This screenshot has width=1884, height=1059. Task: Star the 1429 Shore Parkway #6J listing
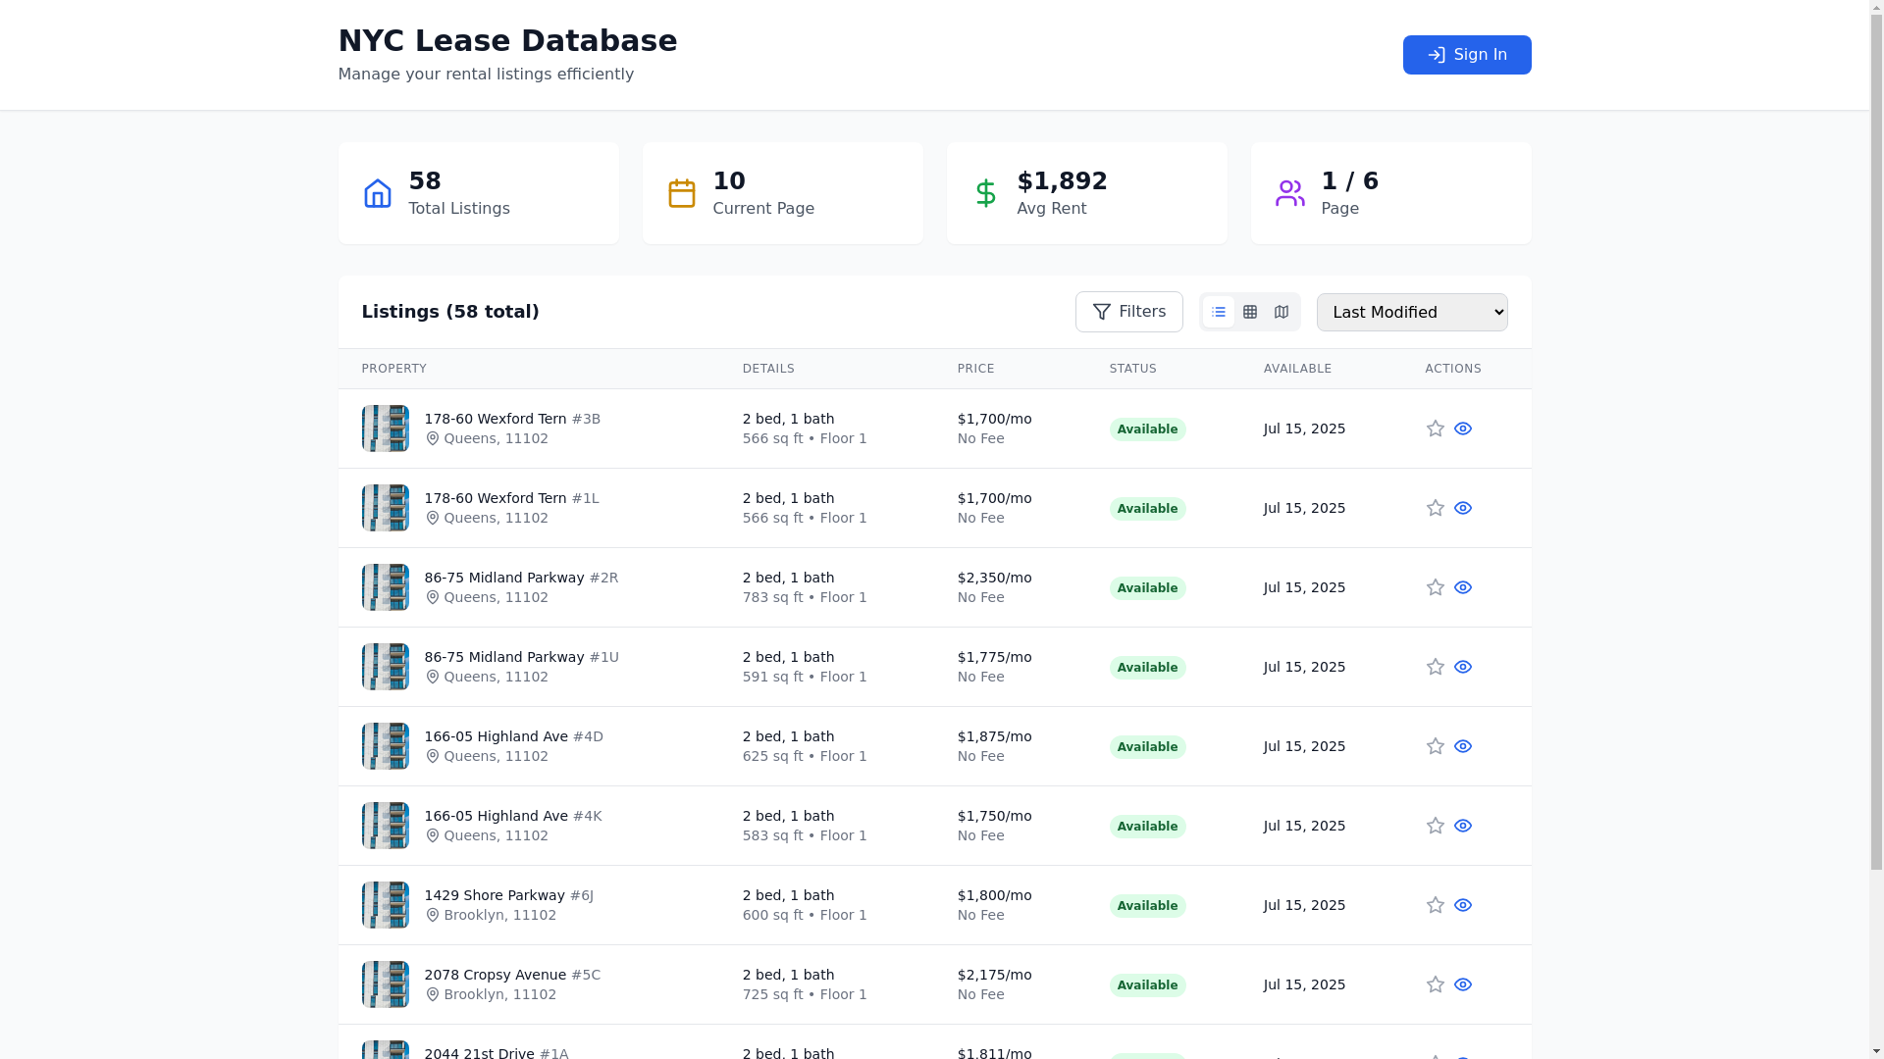click(x=1436, y=905)
